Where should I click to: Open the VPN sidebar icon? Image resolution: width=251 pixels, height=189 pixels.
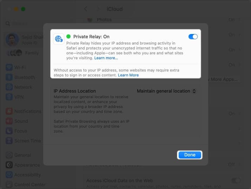point(9,97)
